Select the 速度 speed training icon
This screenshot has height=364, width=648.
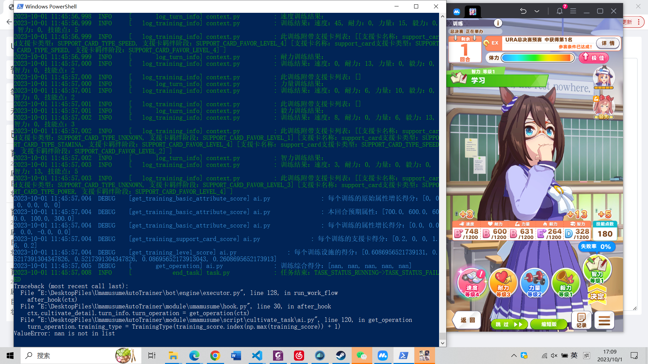[x=472, y=282]
